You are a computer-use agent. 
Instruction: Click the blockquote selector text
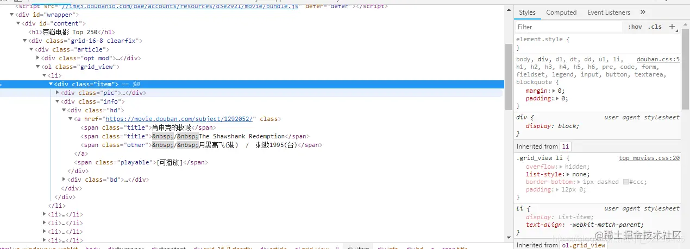coord(535,82)
